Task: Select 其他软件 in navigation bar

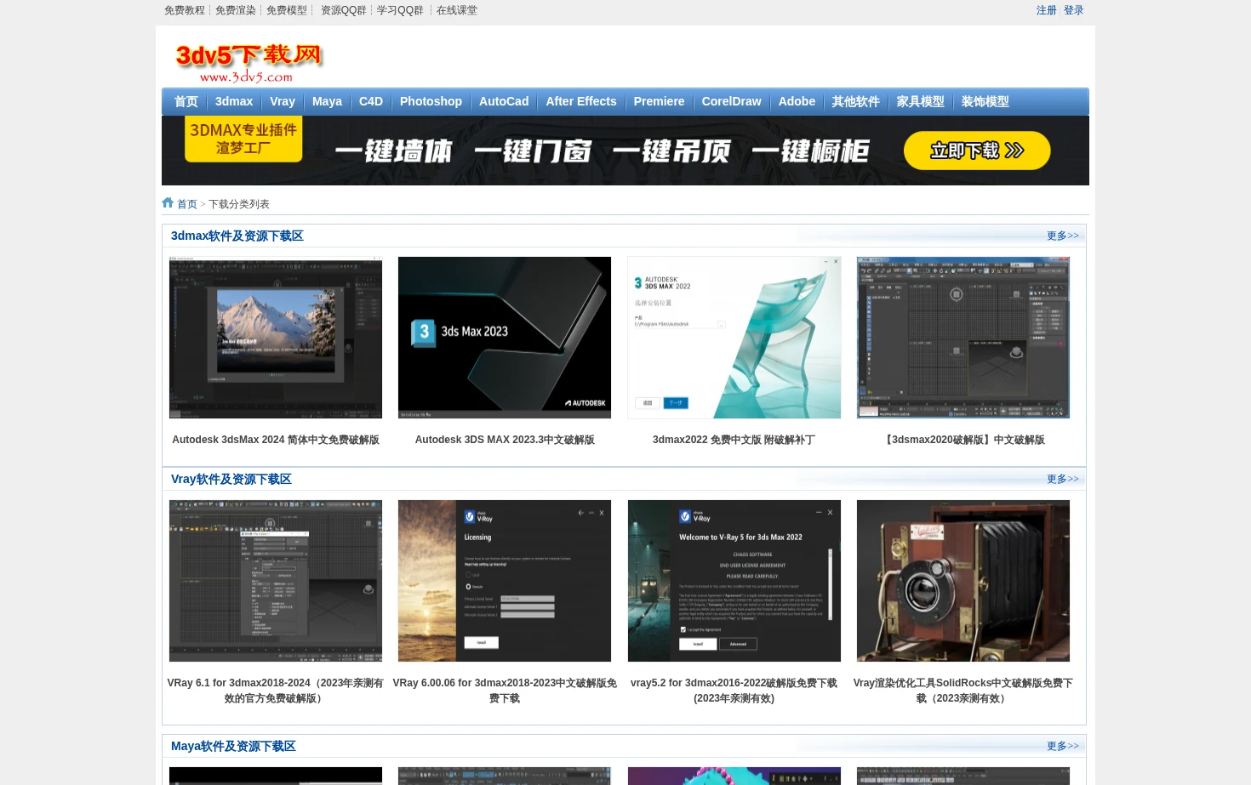Action: (x=855, y=101)
